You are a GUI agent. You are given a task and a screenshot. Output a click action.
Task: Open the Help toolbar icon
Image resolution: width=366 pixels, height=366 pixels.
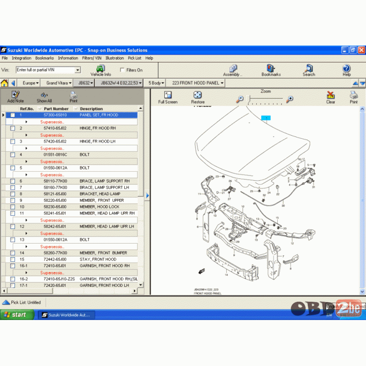pos(346,70)
